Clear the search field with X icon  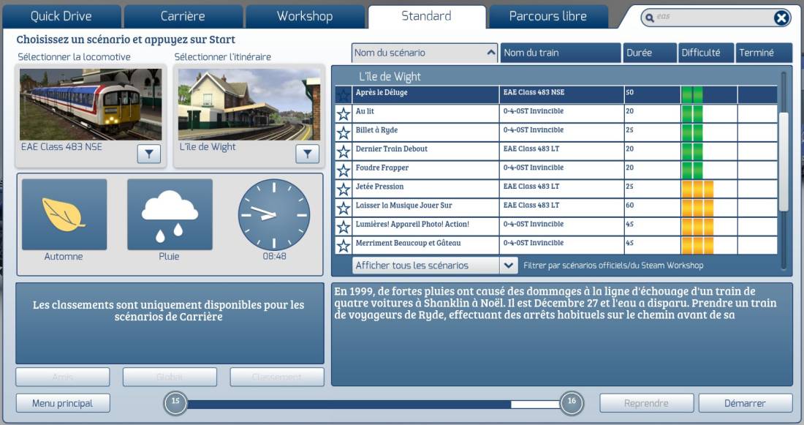(781, 18)
